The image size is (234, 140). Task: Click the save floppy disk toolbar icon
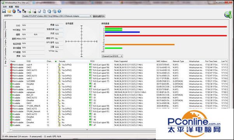tap(4, 11)
